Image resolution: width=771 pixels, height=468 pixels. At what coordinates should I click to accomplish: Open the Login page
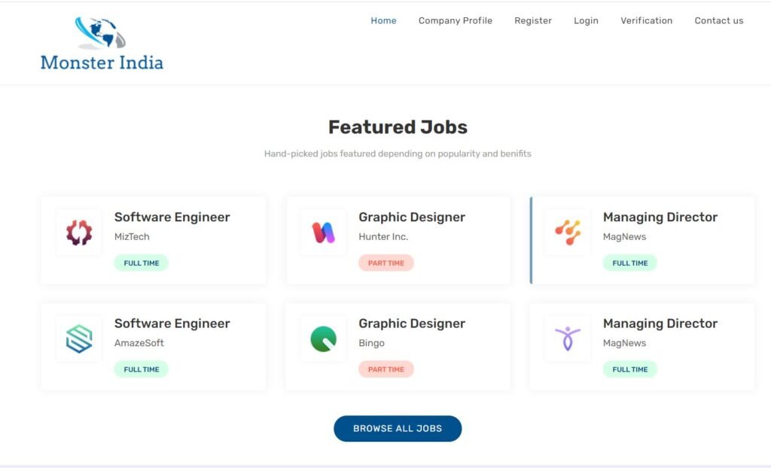point(586,20)
